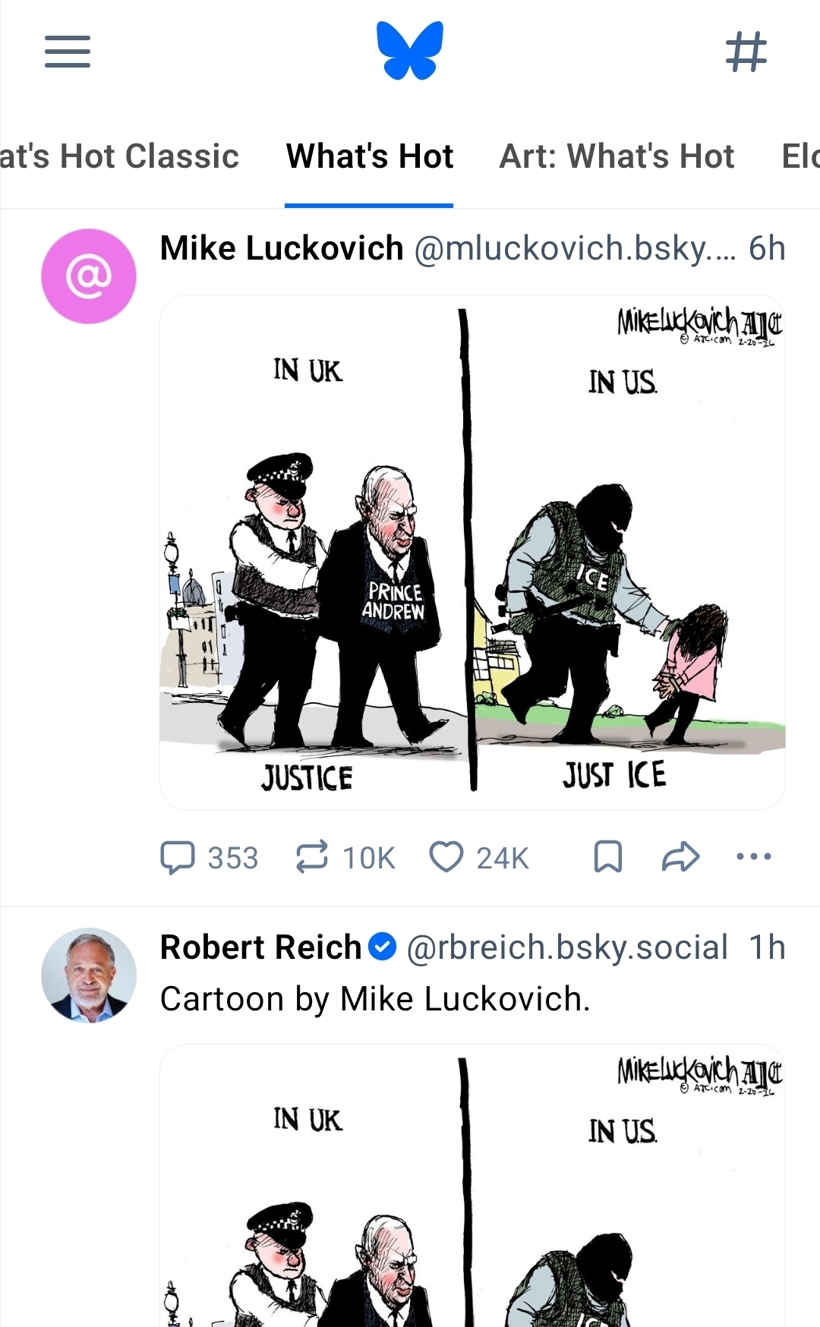The height and width of the screenshot is (1327, 820).
Task: Open Mike Luckovich's pink avatar
Action: 89,276
